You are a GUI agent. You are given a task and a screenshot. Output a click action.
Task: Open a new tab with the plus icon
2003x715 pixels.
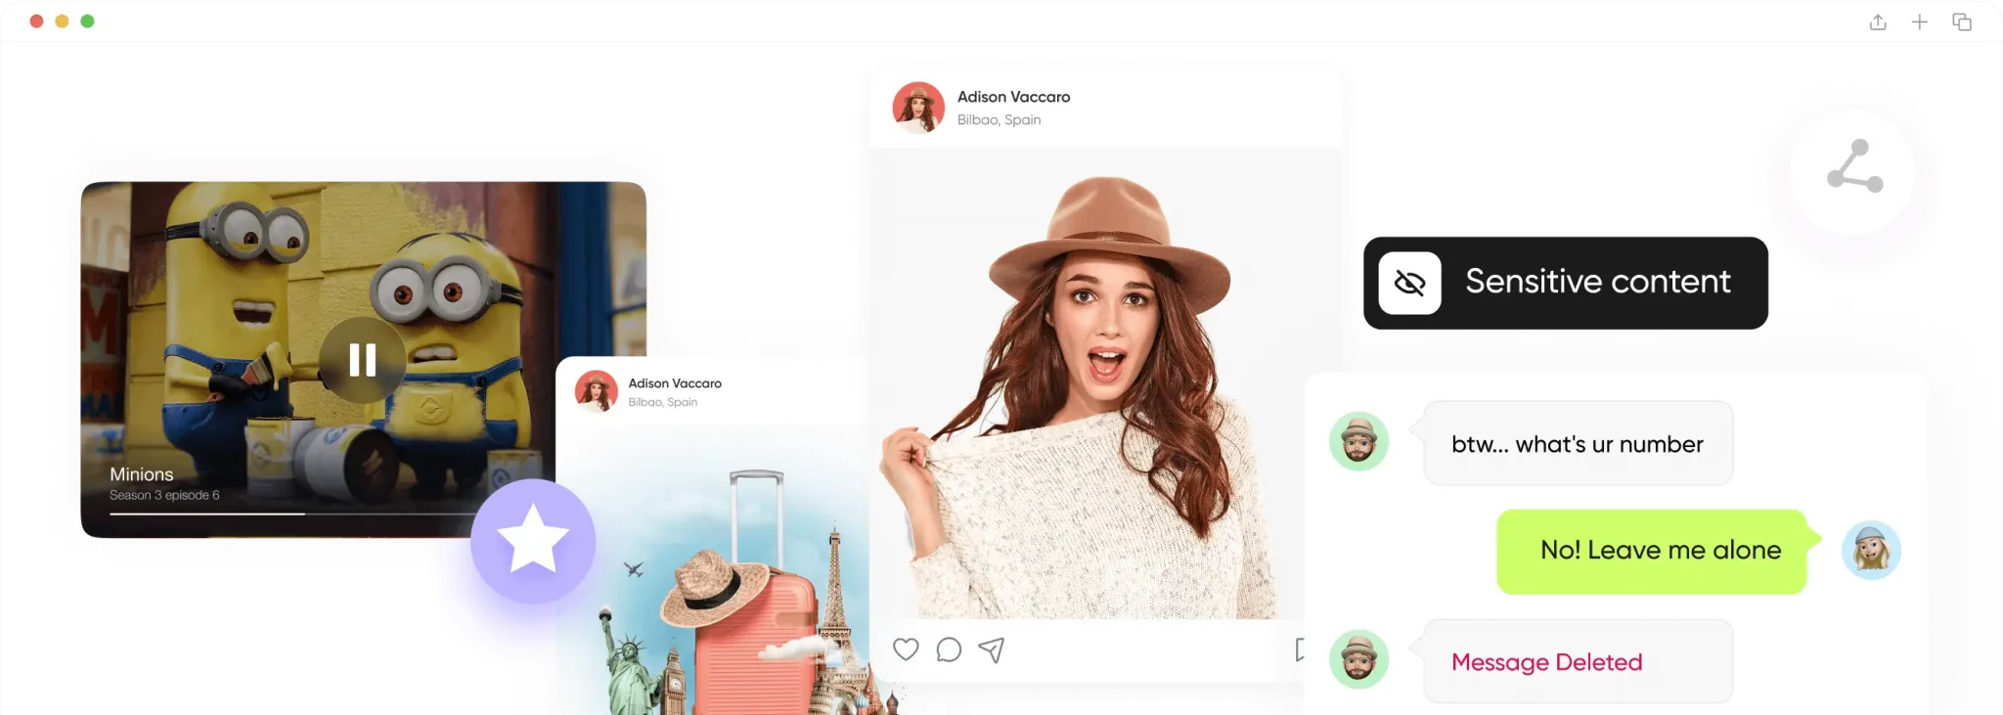point(1920,22)
